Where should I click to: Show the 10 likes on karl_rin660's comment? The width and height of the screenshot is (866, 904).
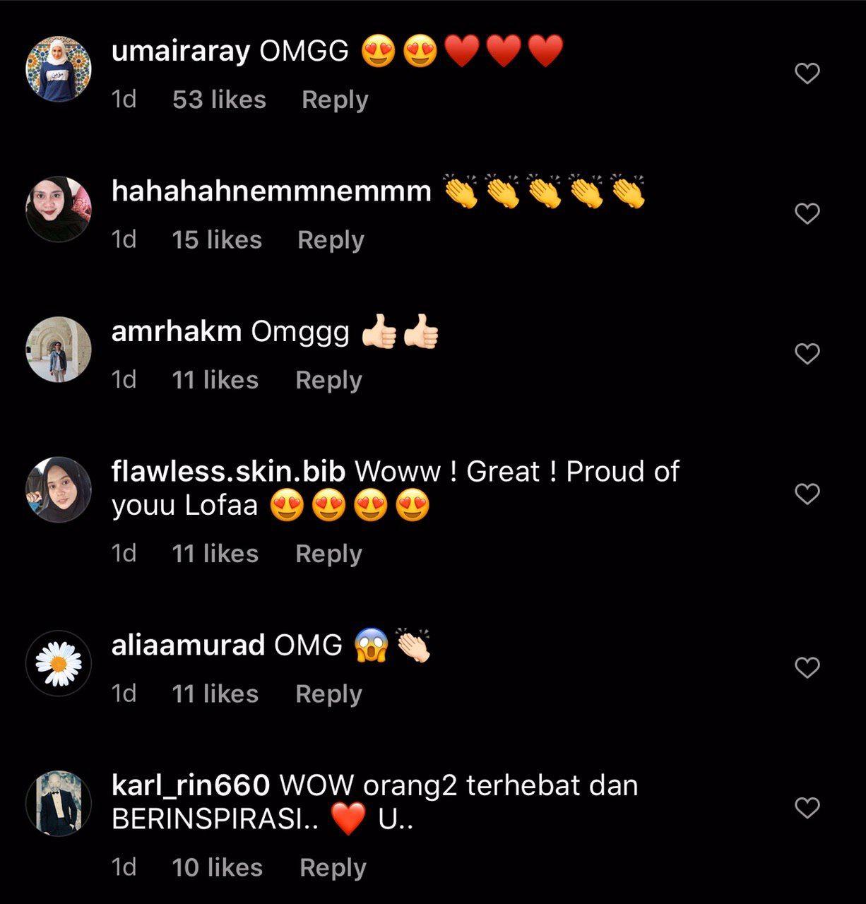pyautogui.click(x=217, y=867)
